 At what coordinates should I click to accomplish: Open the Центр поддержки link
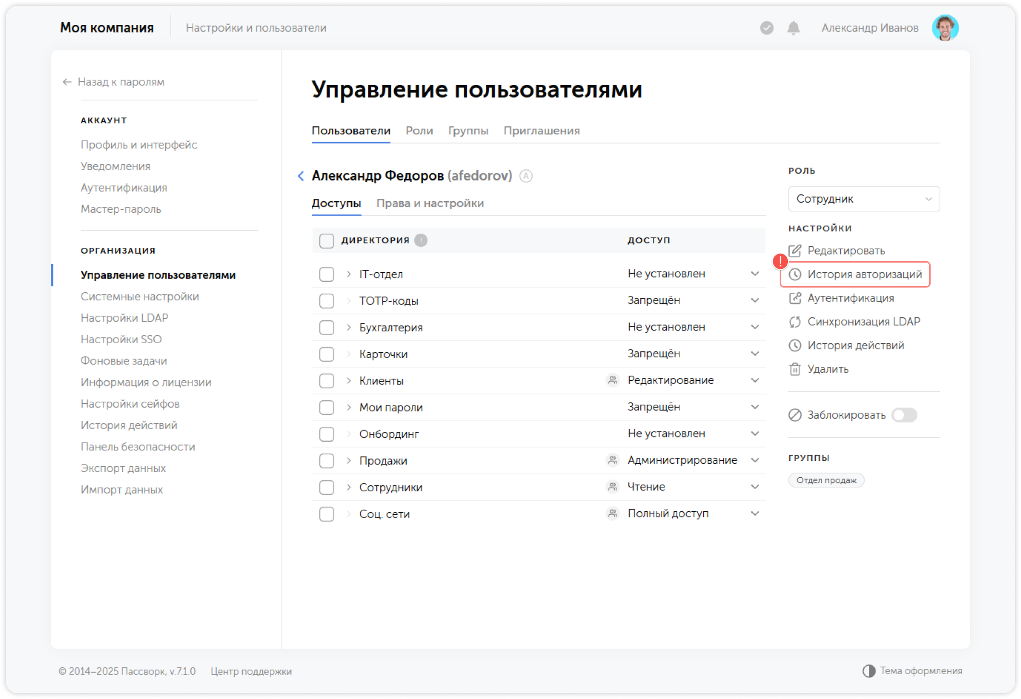click(251, 671)
